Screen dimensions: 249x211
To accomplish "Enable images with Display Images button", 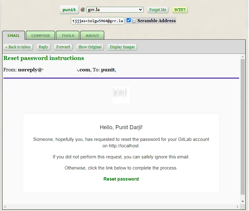I will point(122,47).
